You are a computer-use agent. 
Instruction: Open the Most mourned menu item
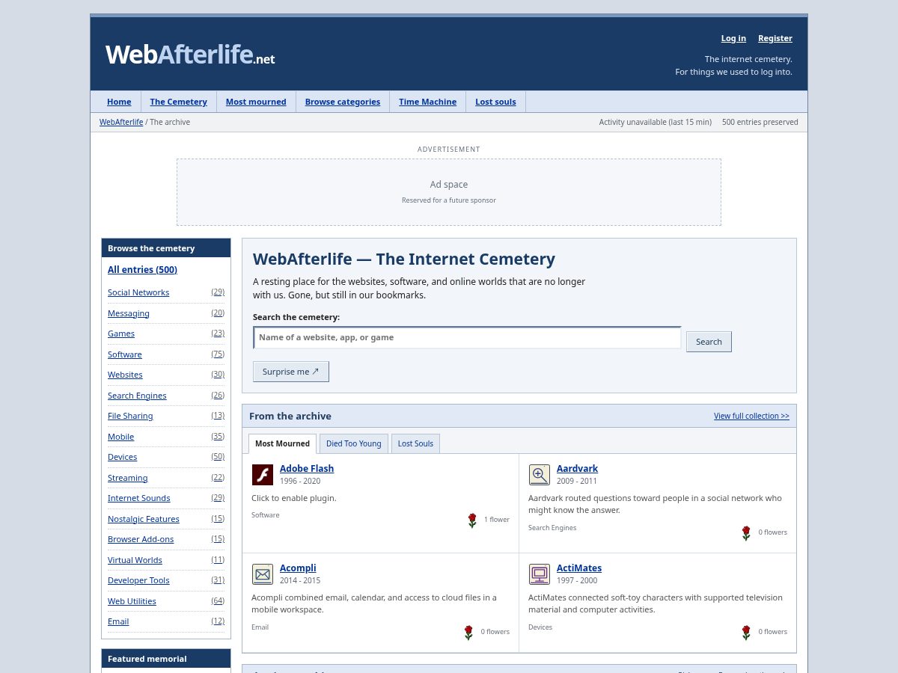coord(256,102)
